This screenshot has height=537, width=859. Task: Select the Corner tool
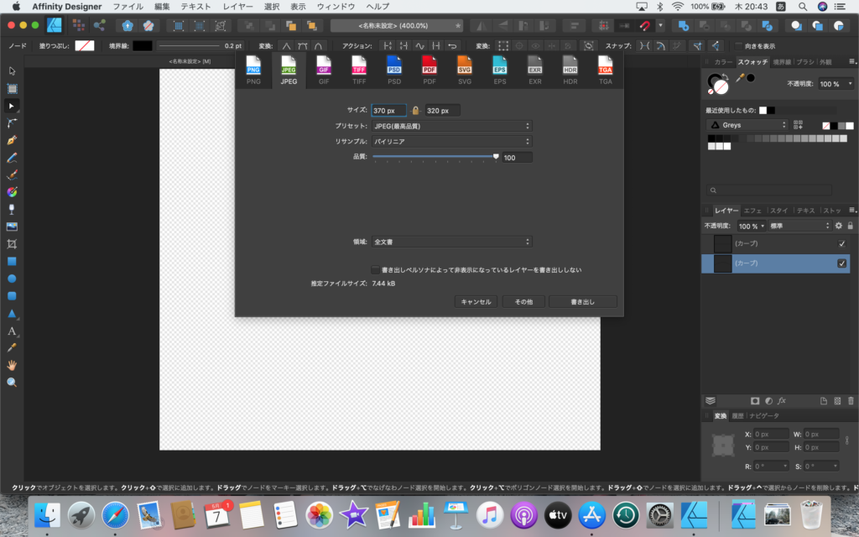coord(12,123)
